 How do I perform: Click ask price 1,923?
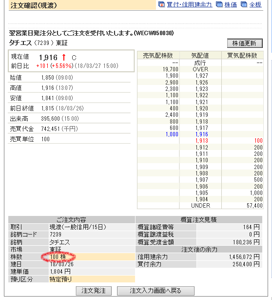pyautogui.click(x=202, y=89)
